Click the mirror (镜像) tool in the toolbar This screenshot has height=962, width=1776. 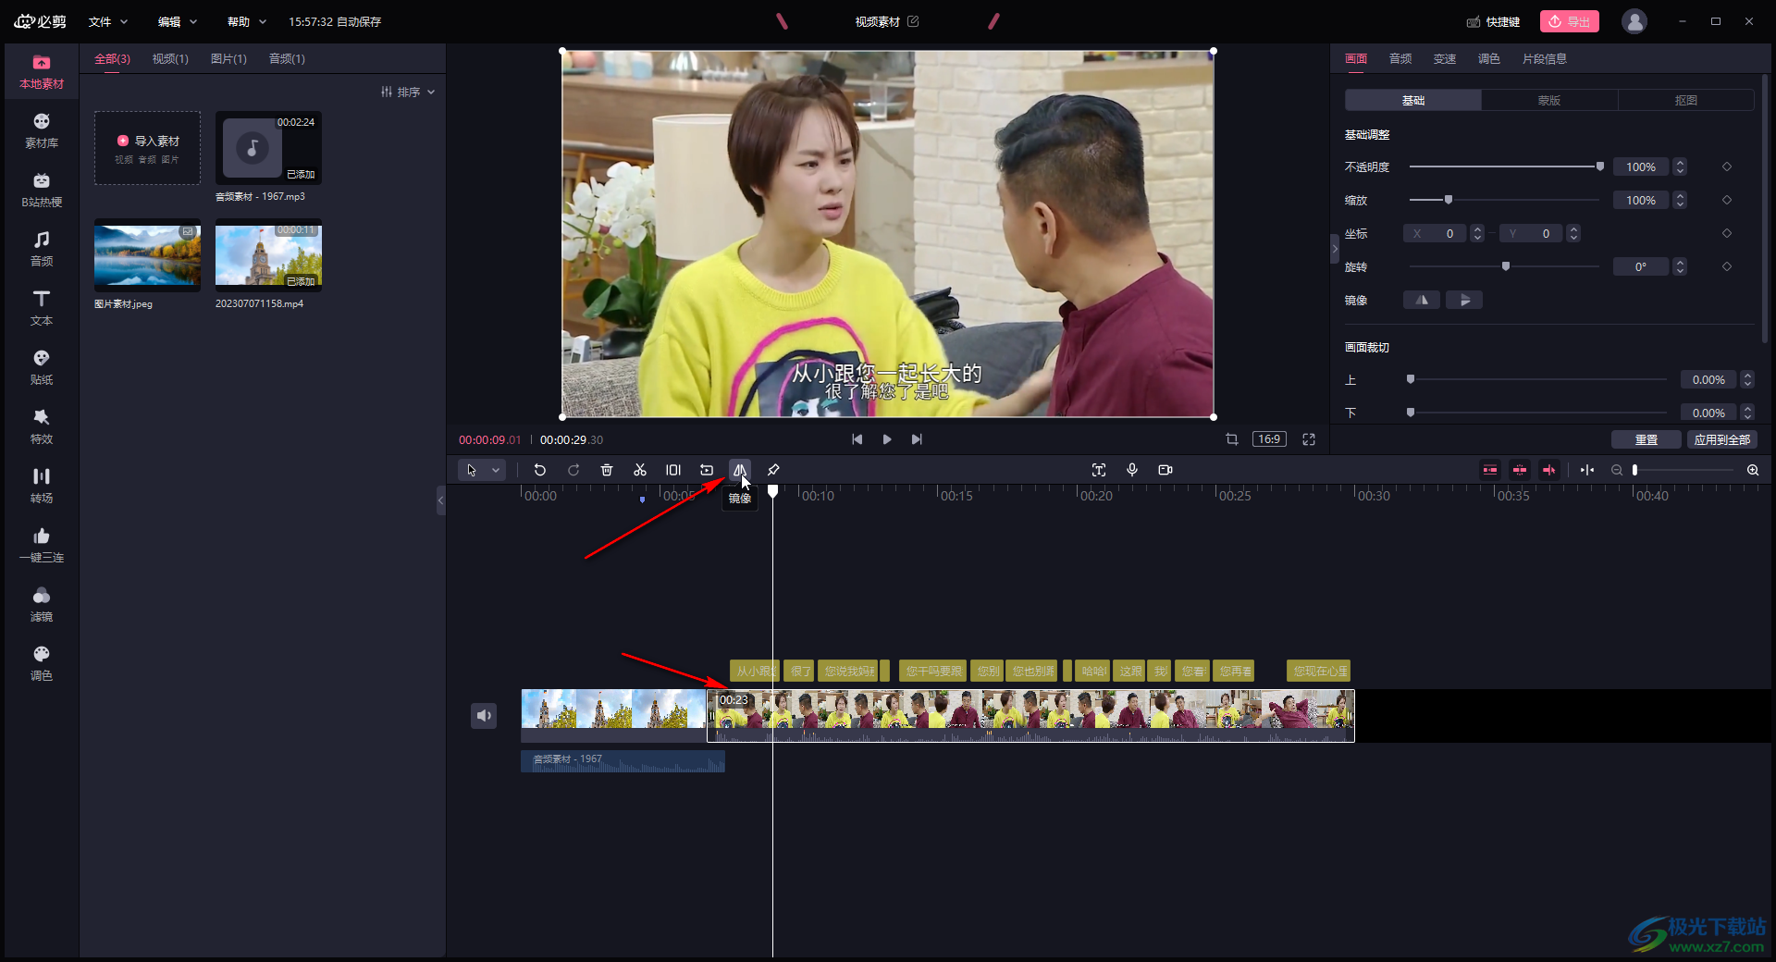(740, 470)
